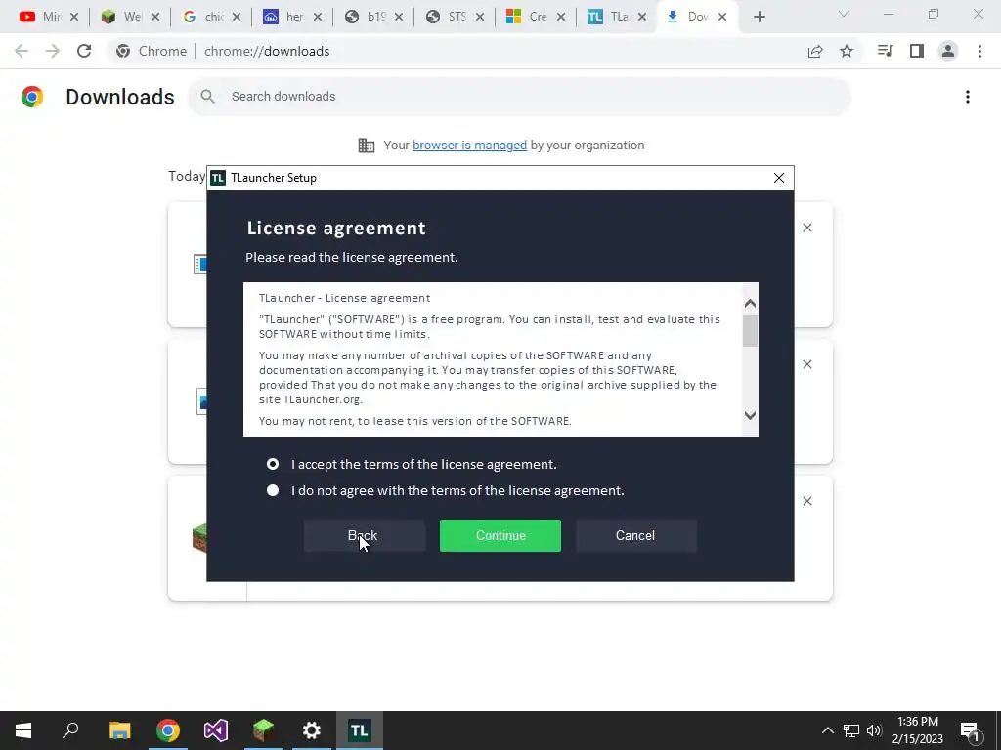Switch to the "STS" tab
Image resolution: width=1001 pixels, height=750 pixels.
[x=446, y=17]
